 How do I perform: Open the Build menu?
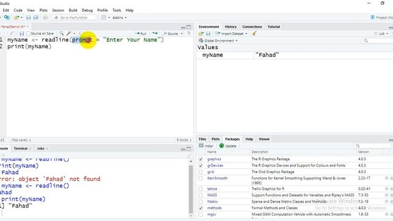73,10
